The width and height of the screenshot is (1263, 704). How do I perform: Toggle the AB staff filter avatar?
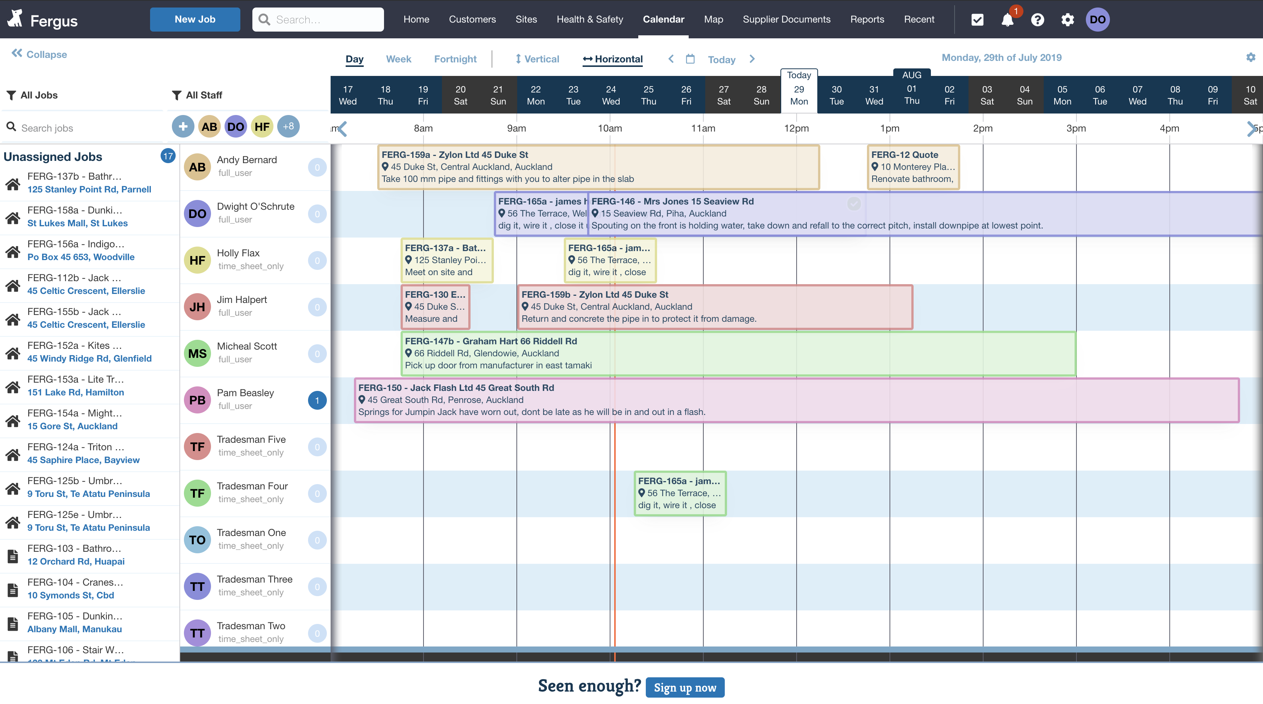[x=209, y=127]
